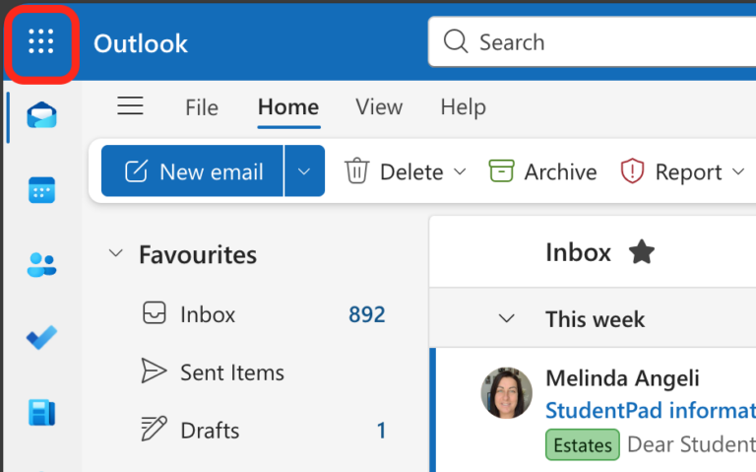Screen dimensions: 756x472
Task: Archive the message using the Archive button
Action: 543,172
